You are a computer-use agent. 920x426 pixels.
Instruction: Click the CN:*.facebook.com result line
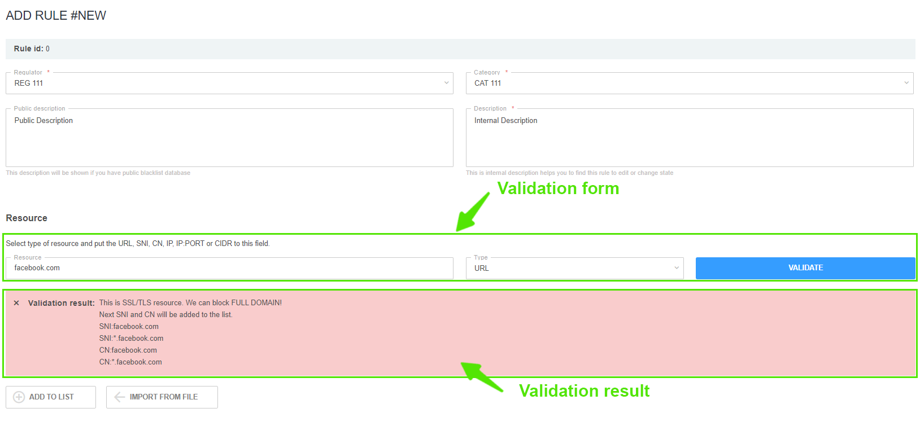130,362
